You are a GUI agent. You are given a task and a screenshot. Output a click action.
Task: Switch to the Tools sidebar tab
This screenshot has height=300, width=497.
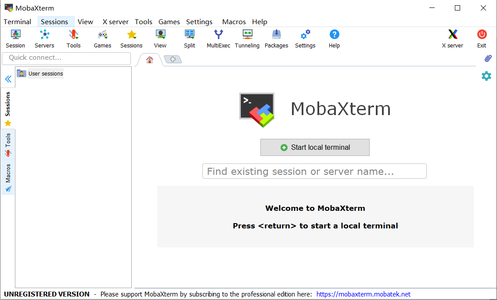coord(7,142)
